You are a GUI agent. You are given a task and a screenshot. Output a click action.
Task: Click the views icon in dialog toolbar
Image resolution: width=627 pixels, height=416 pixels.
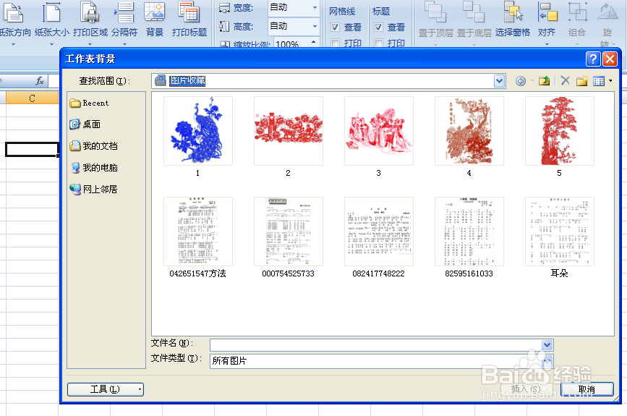[x=599, y=81]
